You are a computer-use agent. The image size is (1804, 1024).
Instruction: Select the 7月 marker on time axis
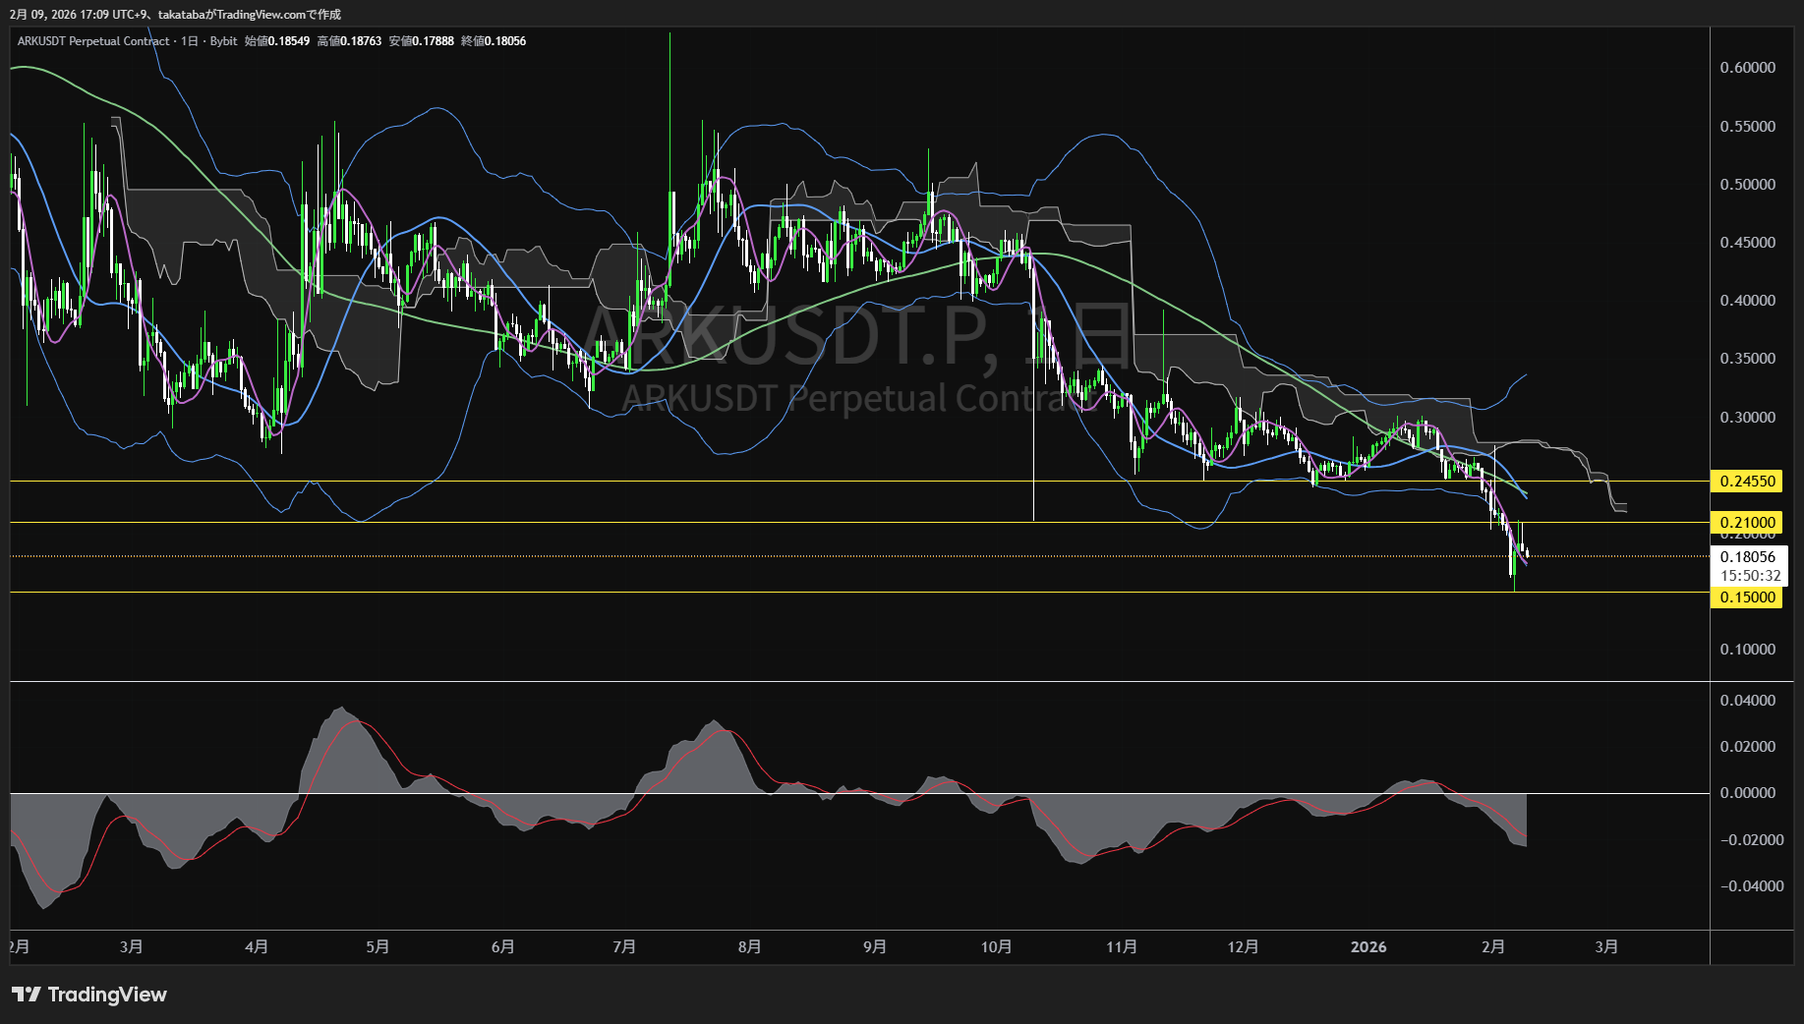pyautogui.click(x=623, y=946)
